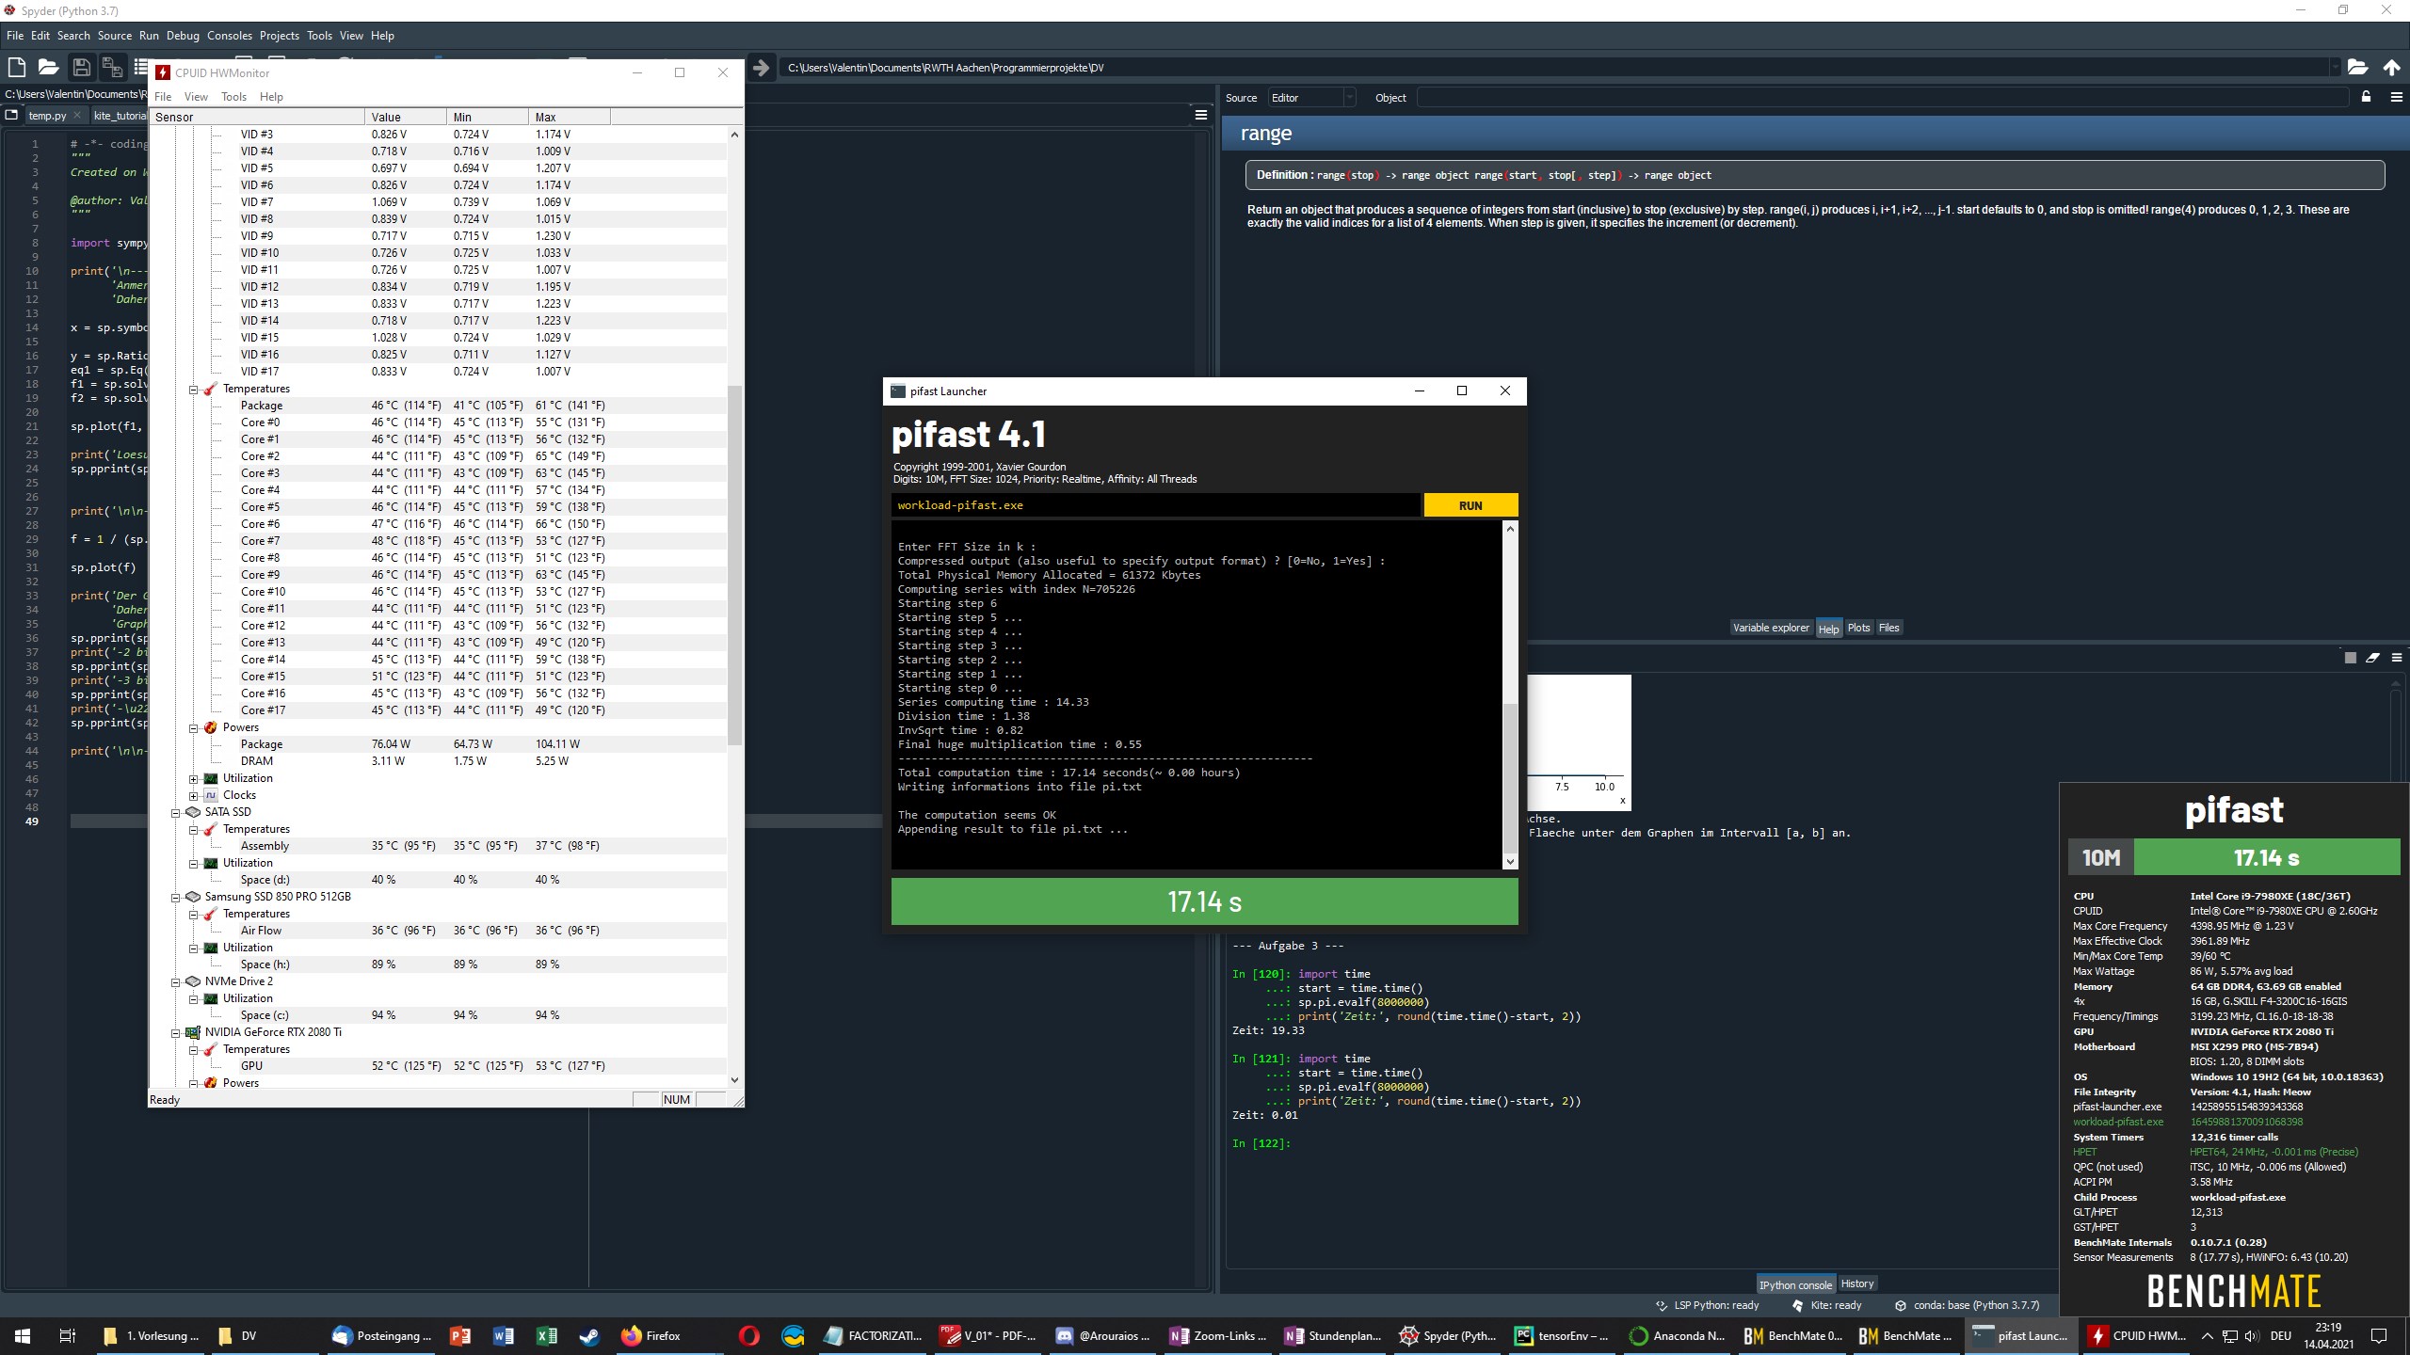Click the LSP Python ready status indicator

[1707, 1305]
